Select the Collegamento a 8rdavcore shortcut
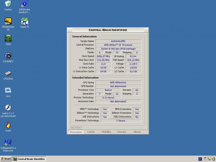This screenshot has height=162, width=216. (x=8, y=146)
